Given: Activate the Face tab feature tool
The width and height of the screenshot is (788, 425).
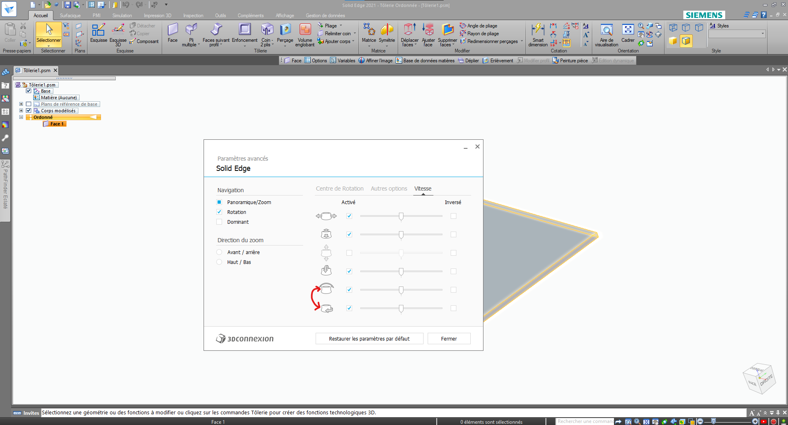Looking at the screenshot, I should 172,33.
